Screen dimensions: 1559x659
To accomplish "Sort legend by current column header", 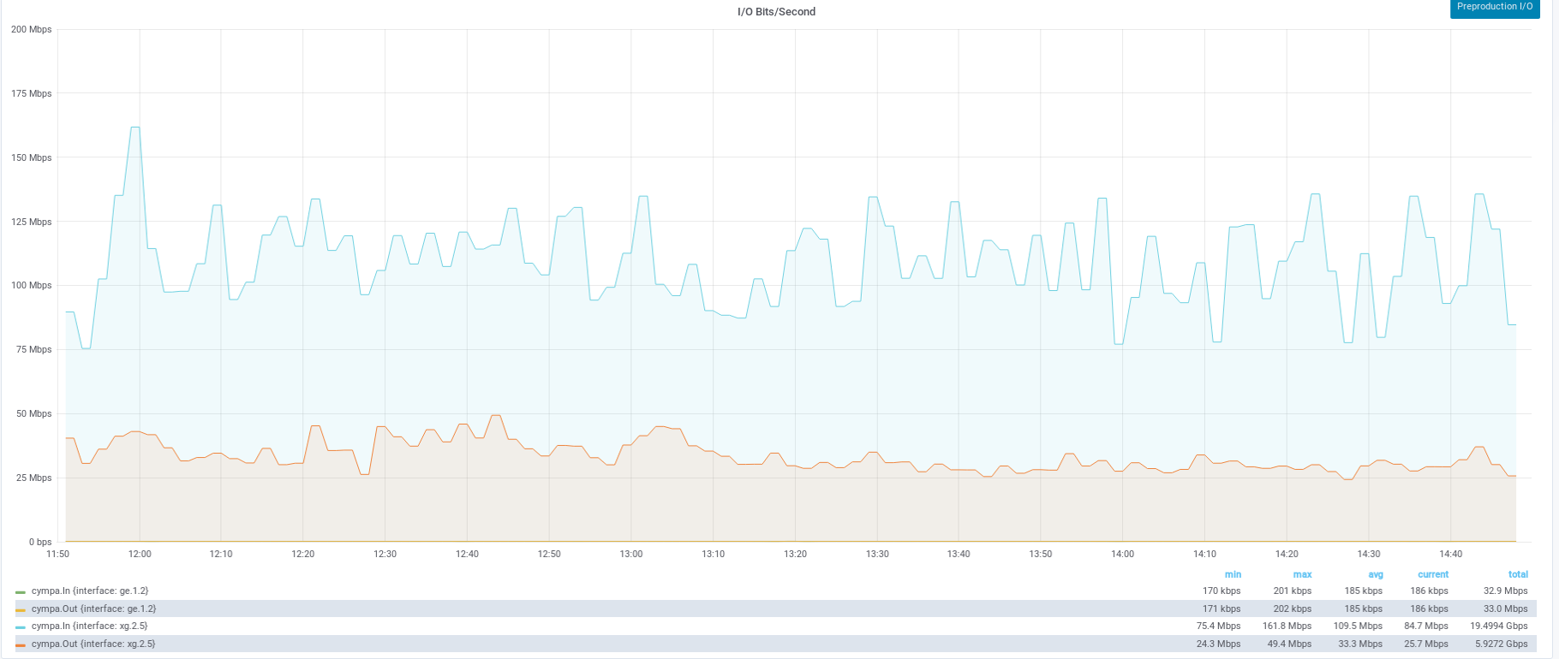I will pyautogui.click(x=1433, y=575).
